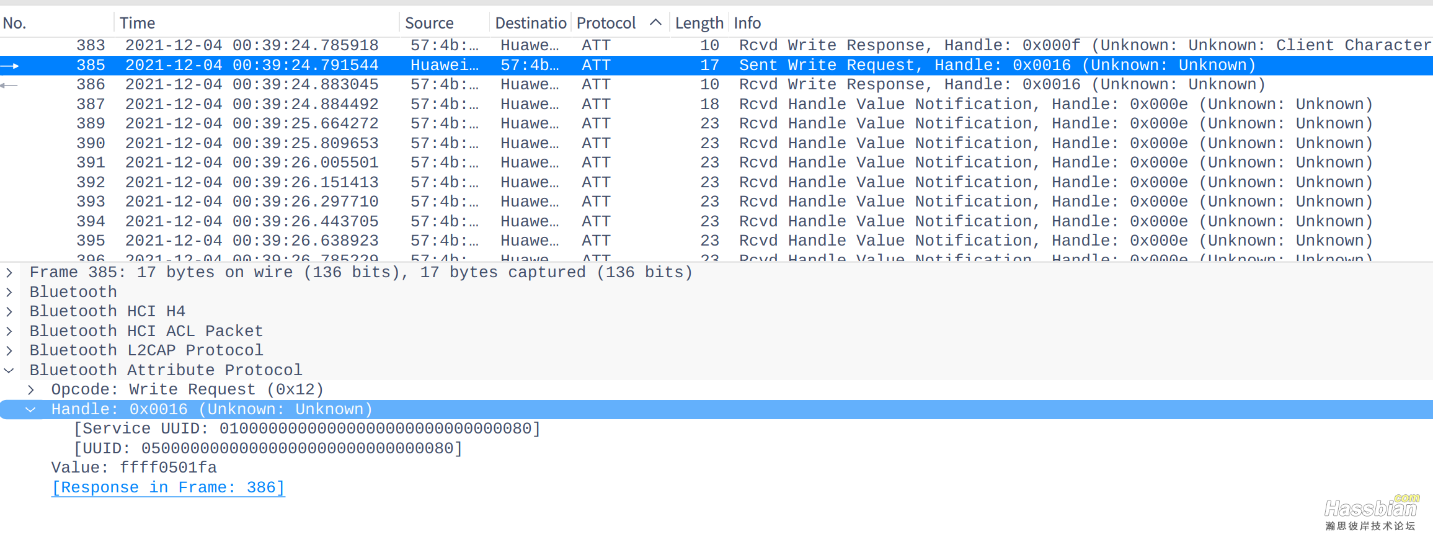Select packet 387 with length 18

coord(716,104)
